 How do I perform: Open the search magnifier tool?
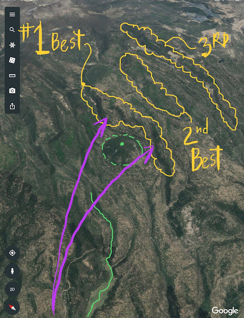click(12, 30)
